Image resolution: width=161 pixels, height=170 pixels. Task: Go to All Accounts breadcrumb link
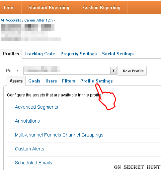pos(11,20)
